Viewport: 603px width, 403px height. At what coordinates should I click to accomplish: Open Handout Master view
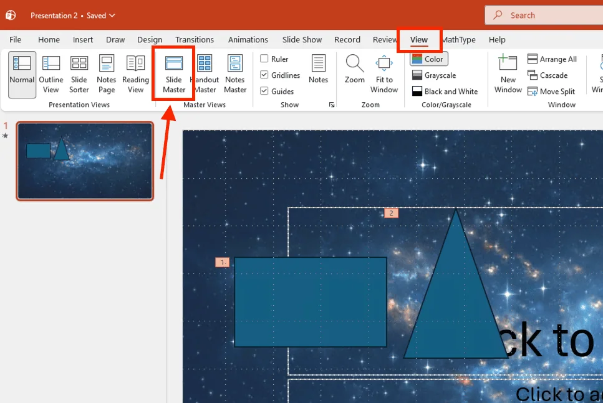tap(205, 75)
